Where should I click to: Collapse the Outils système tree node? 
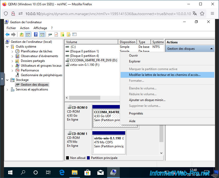[7, 47]
